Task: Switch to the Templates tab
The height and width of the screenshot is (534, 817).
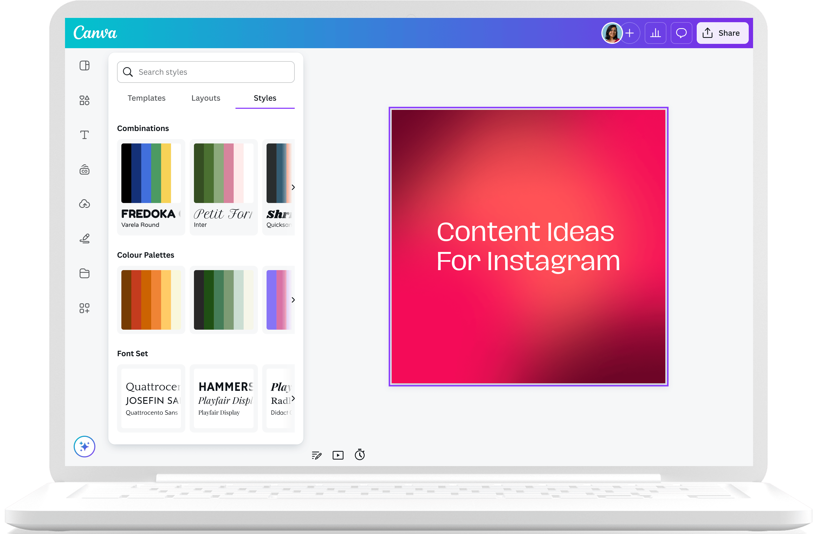Action: click(x=146, y=98)
